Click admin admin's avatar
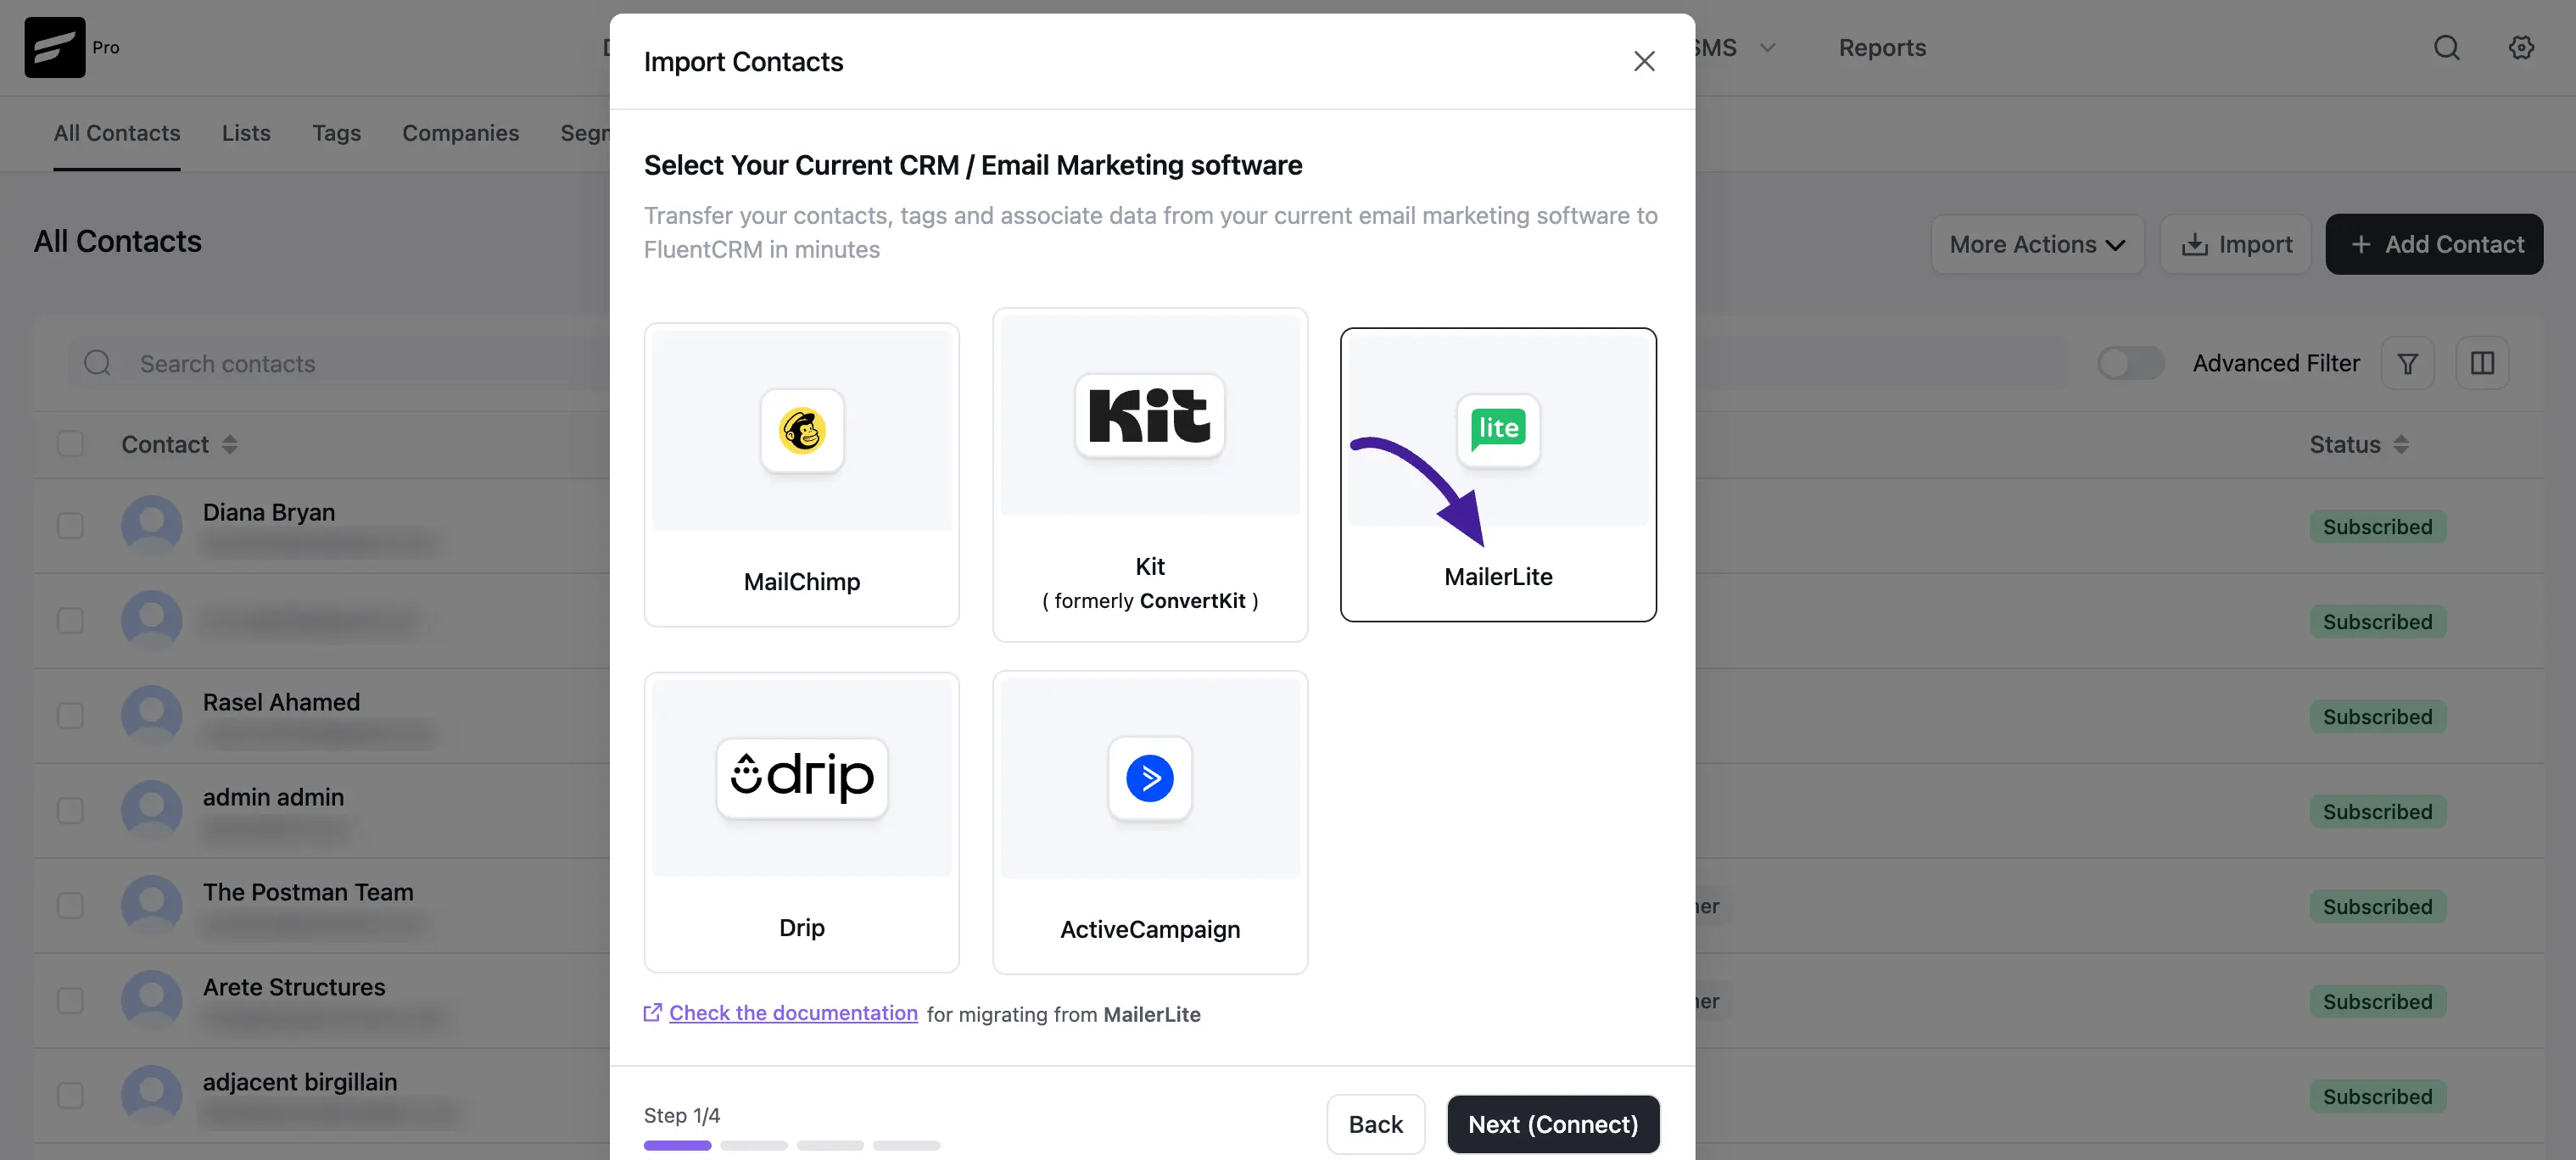The height and width of the screenshot is (1160, 2576). pos(152,810)
